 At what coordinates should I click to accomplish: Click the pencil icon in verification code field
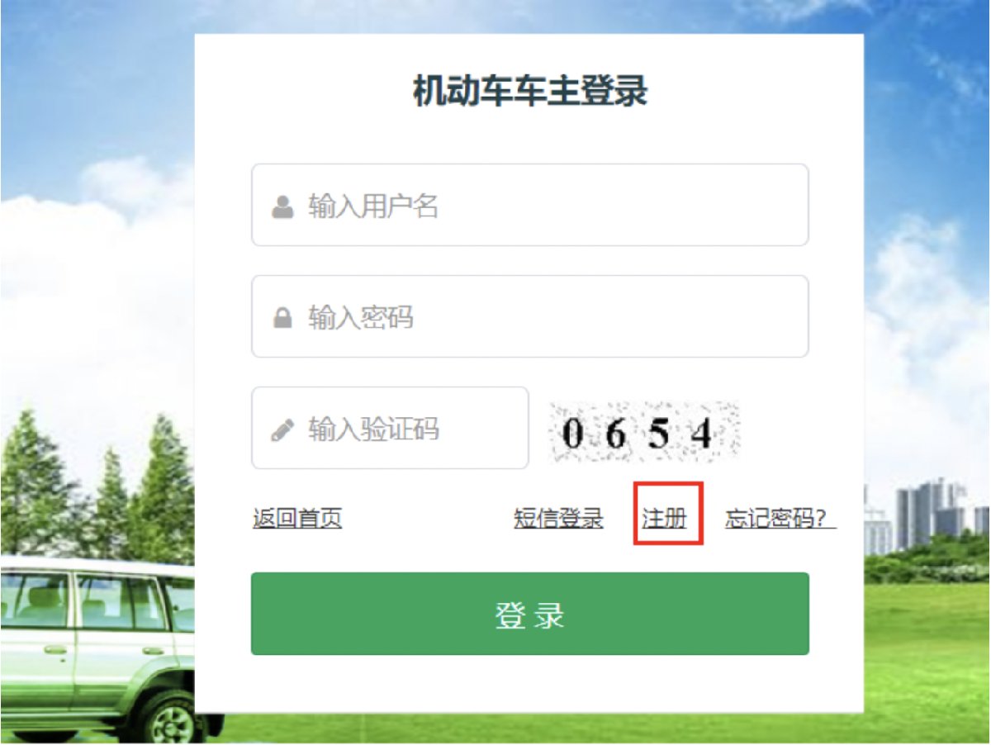click(282, 429)
